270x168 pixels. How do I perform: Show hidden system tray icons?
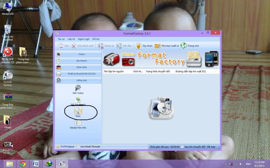226,164
